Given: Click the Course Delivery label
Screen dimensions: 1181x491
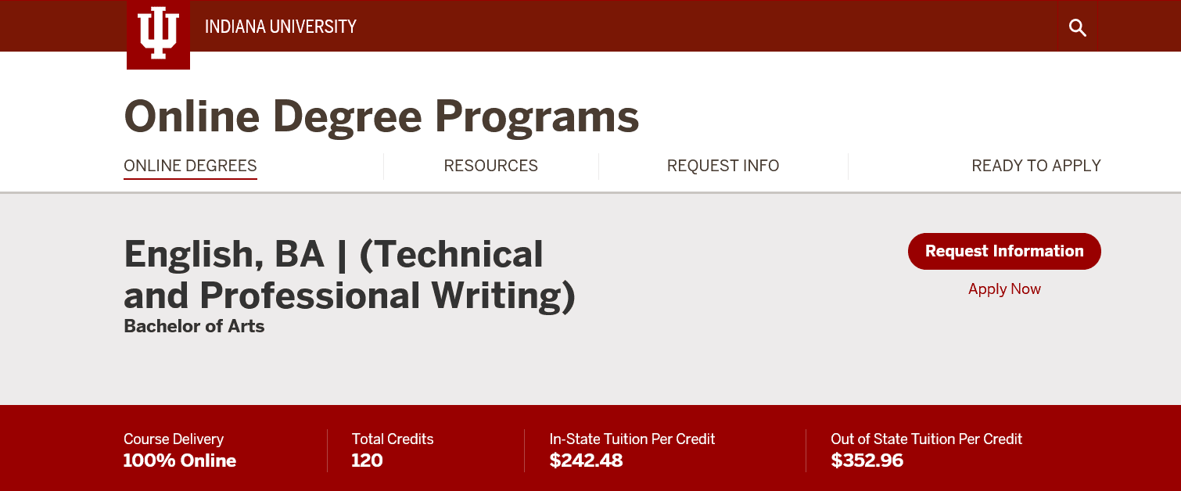Looking at the screenshot, I should pos(174,439).
